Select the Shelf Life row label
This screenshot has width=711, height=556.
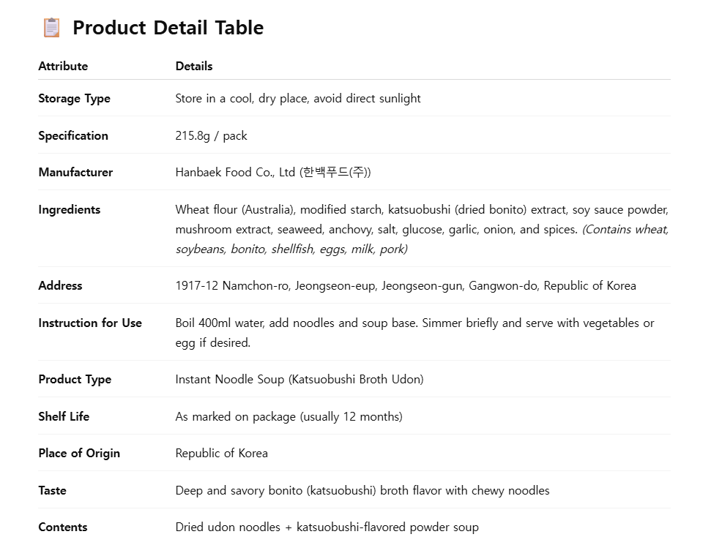pos(64,417)
